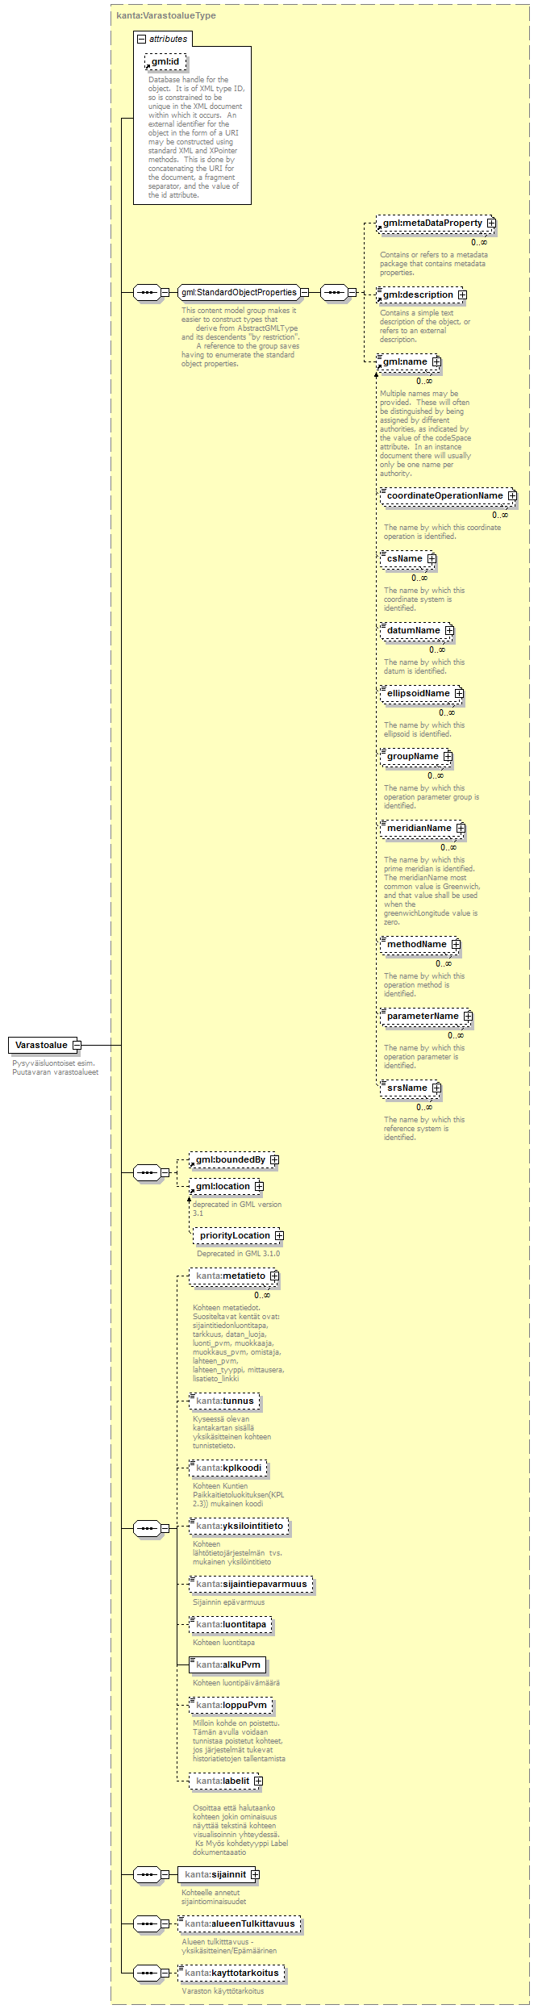
Task: Click sequence compositor before kanta:alueenTulkittavuus
Action: (x=147, y=1923)
